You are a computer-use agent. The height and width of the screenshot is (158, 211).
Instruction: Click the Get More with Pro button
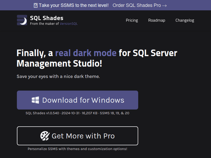point(78,136)
